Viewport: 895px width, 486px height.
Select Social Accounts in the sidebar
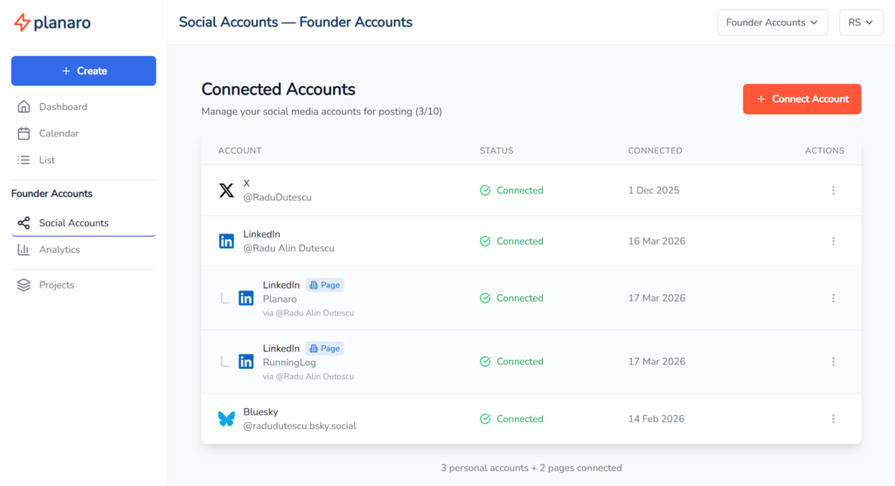[83, 223]
